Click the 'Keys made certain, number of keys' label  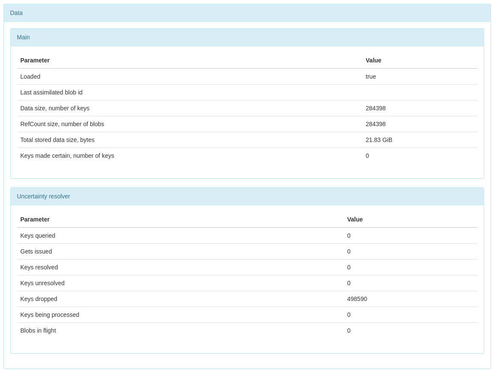(x=67, y=156)
